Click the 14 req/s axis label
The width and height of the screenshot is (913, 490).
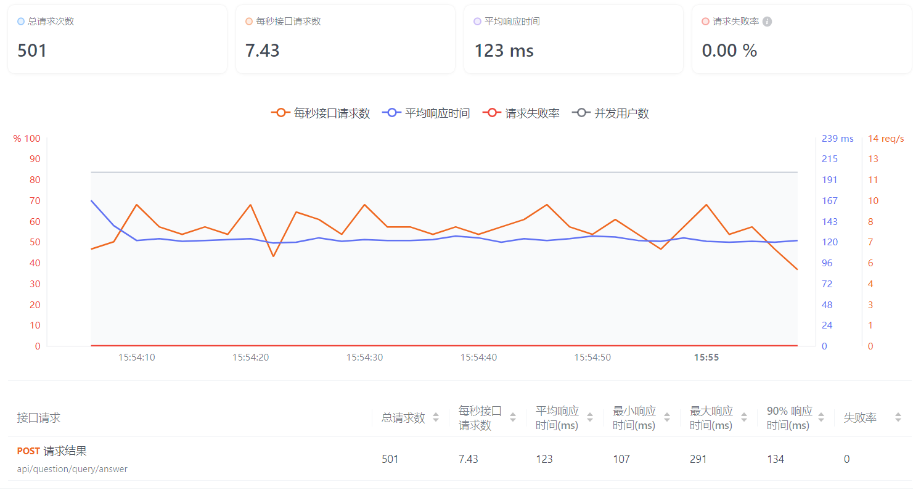pos(886,139)
